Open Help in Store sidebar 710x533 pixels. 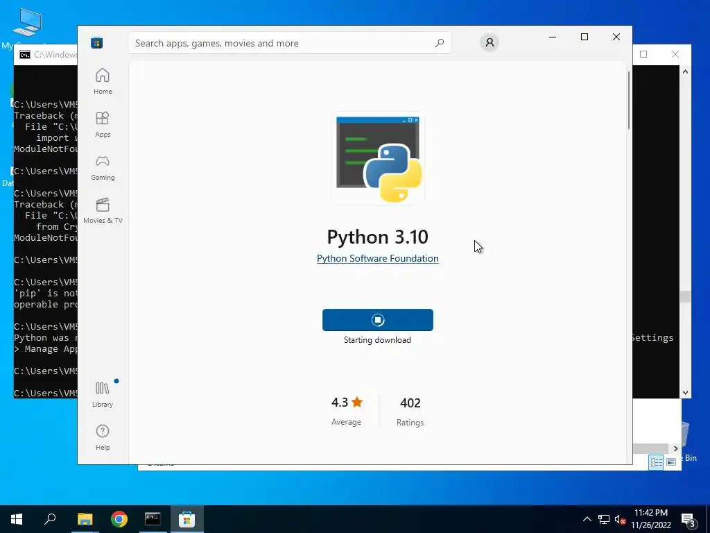(x=103, y=437)
